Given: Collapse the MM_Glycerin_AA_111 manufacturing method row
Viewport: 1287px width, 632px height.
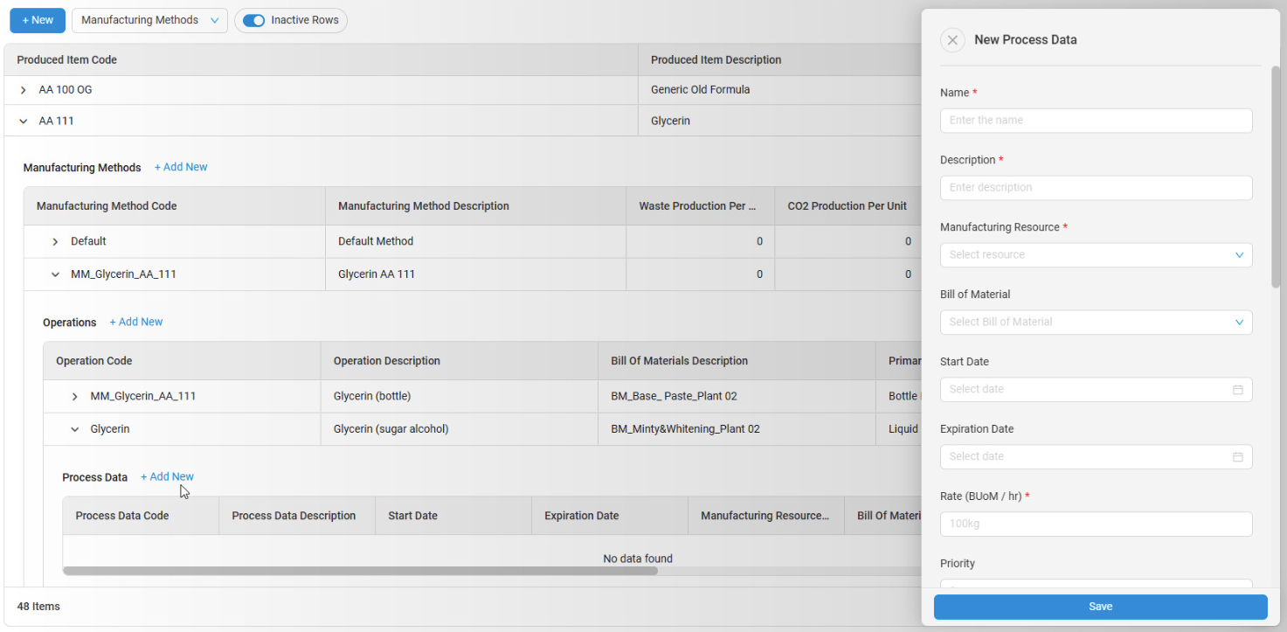Looking at the screenshot, I should click(55, 274).
